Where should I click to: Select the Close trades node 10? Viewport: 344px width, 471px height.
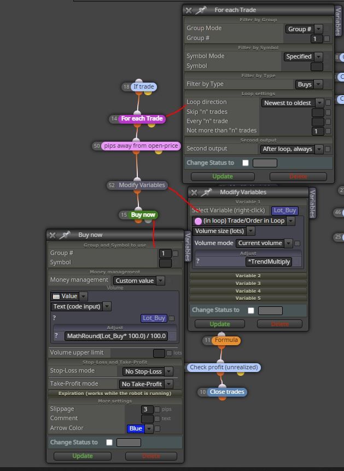pyautogui.click(x=227, y=392)
